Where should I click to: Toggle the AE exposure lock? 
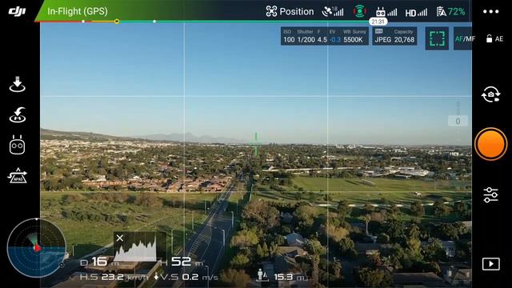coord(494,39)
